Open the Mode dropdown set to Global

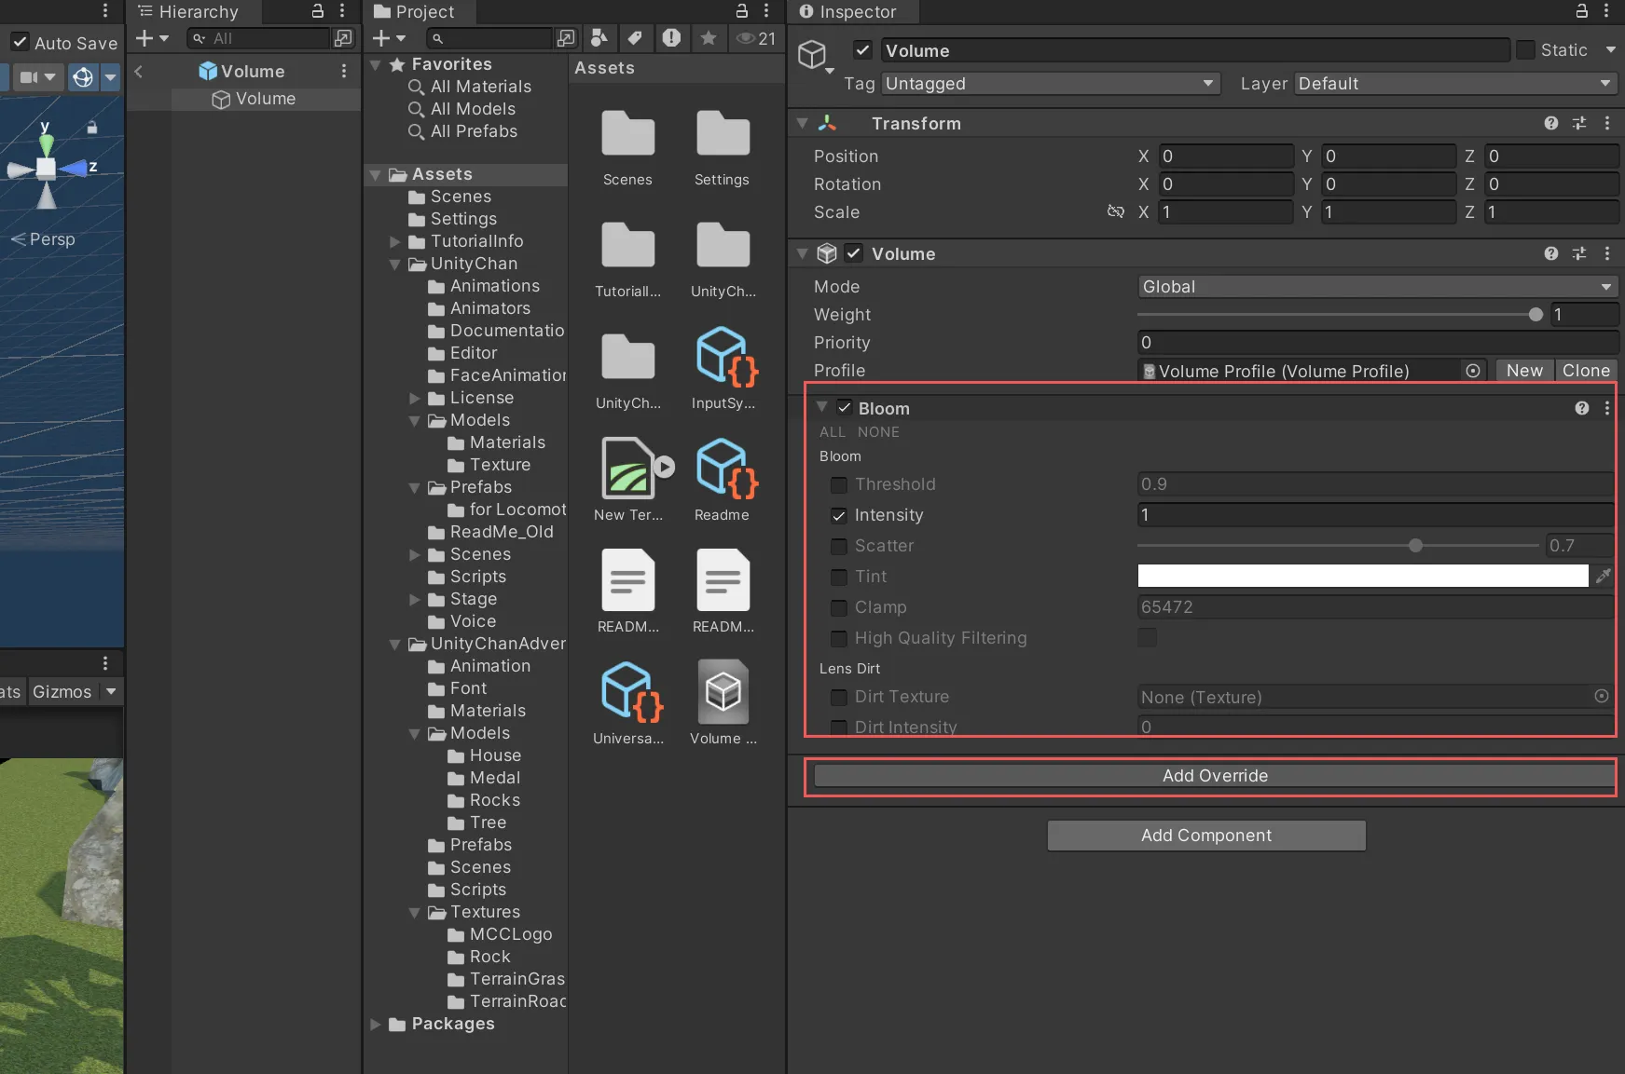[x=1376, y=287]
